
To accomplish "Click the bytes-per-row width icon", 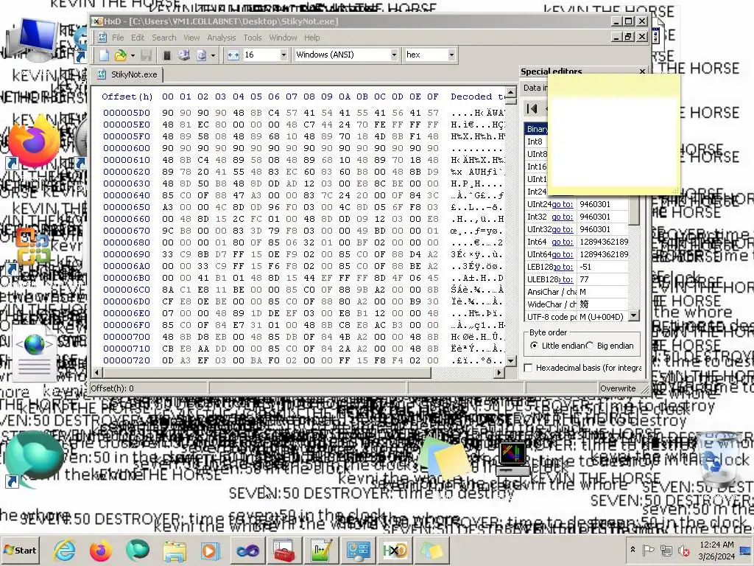I will (233, 55).
